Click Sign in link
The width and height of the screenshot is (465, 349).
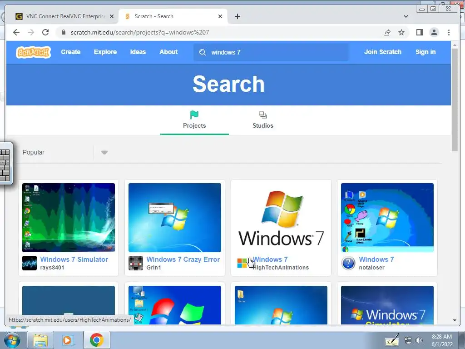coord(425,52)
